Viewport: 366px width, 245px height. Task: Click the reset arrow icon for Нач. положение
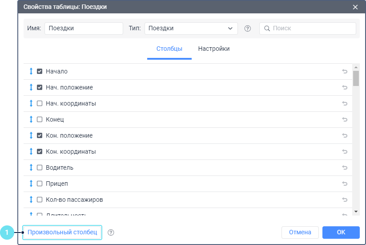344,87
